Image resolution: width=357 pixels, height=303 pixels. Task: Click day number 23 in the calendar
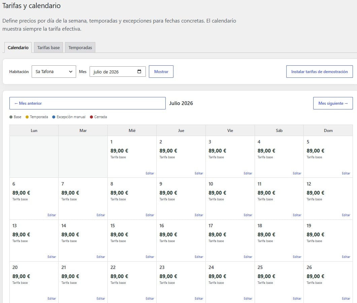162,267
